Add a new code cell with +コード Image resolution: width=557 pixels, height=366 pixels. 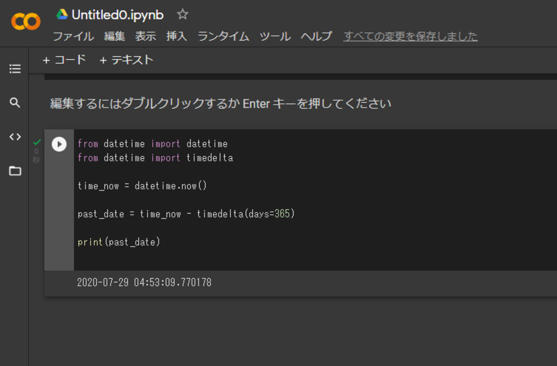point(65,60)
